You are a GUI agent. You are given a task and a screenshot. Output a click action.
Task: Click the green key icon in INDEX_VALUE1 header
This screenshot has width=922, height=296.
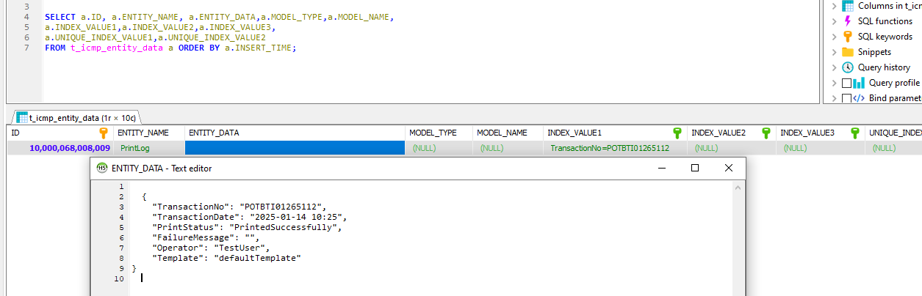point(677,133)
